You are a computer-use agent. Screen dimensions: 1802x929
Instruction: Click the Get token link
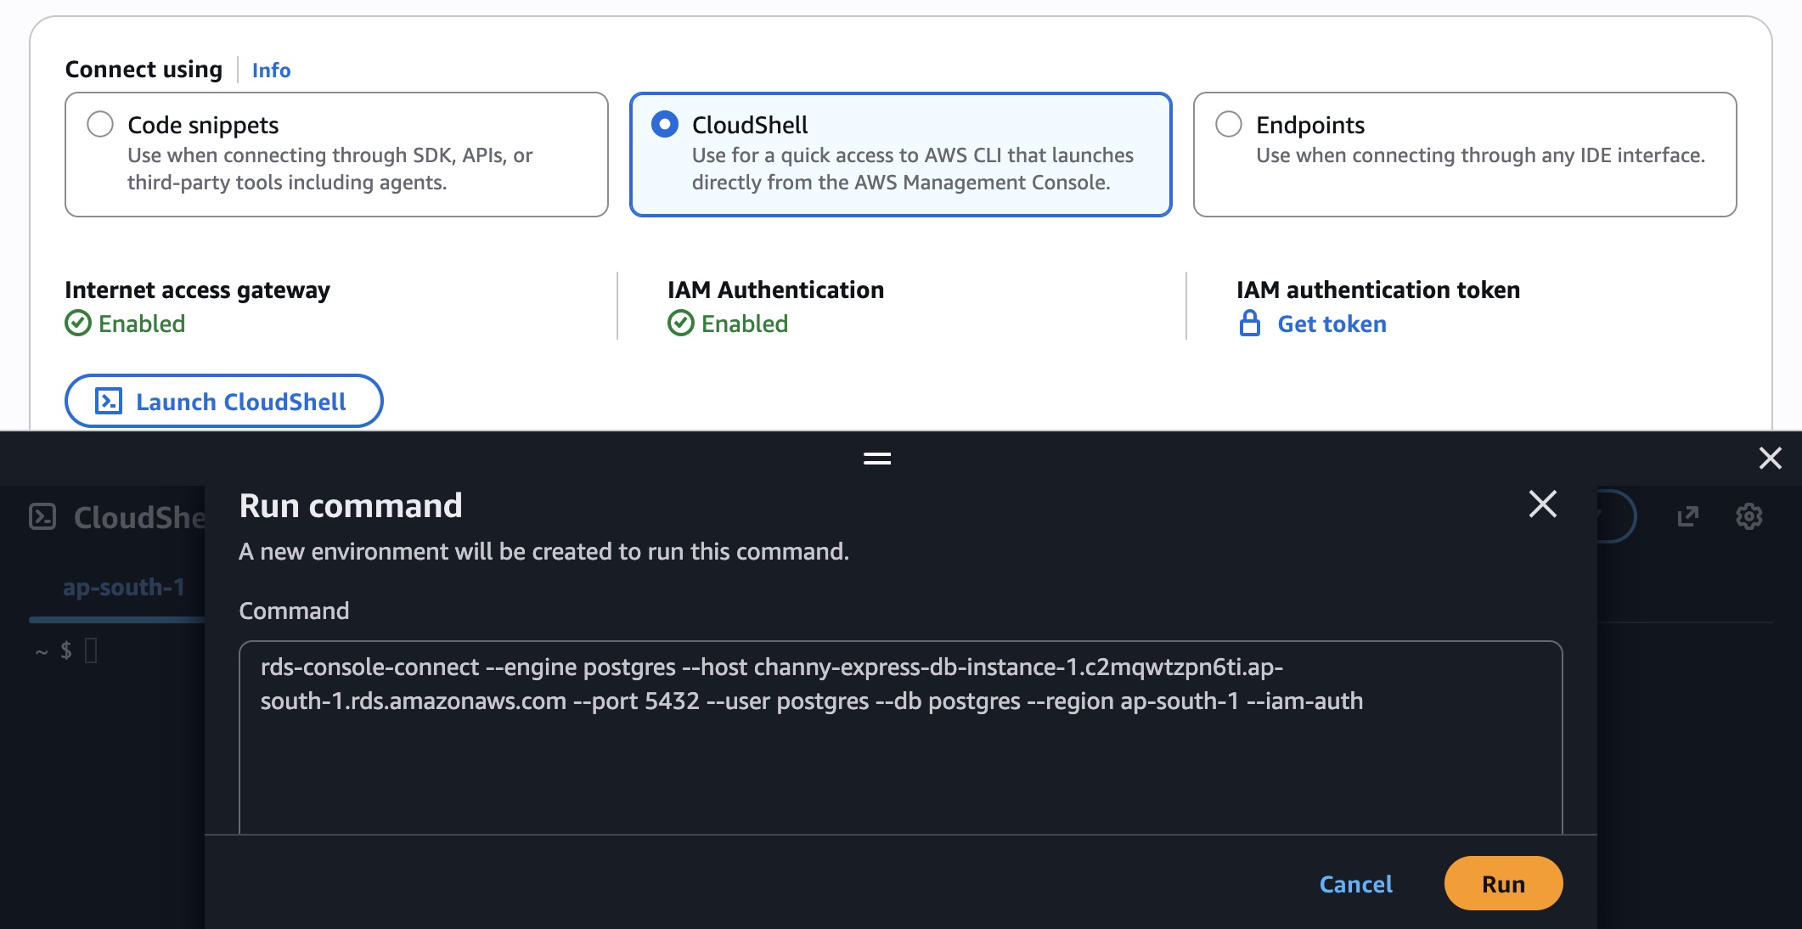pyautogui.click(x=1332, y=324)
